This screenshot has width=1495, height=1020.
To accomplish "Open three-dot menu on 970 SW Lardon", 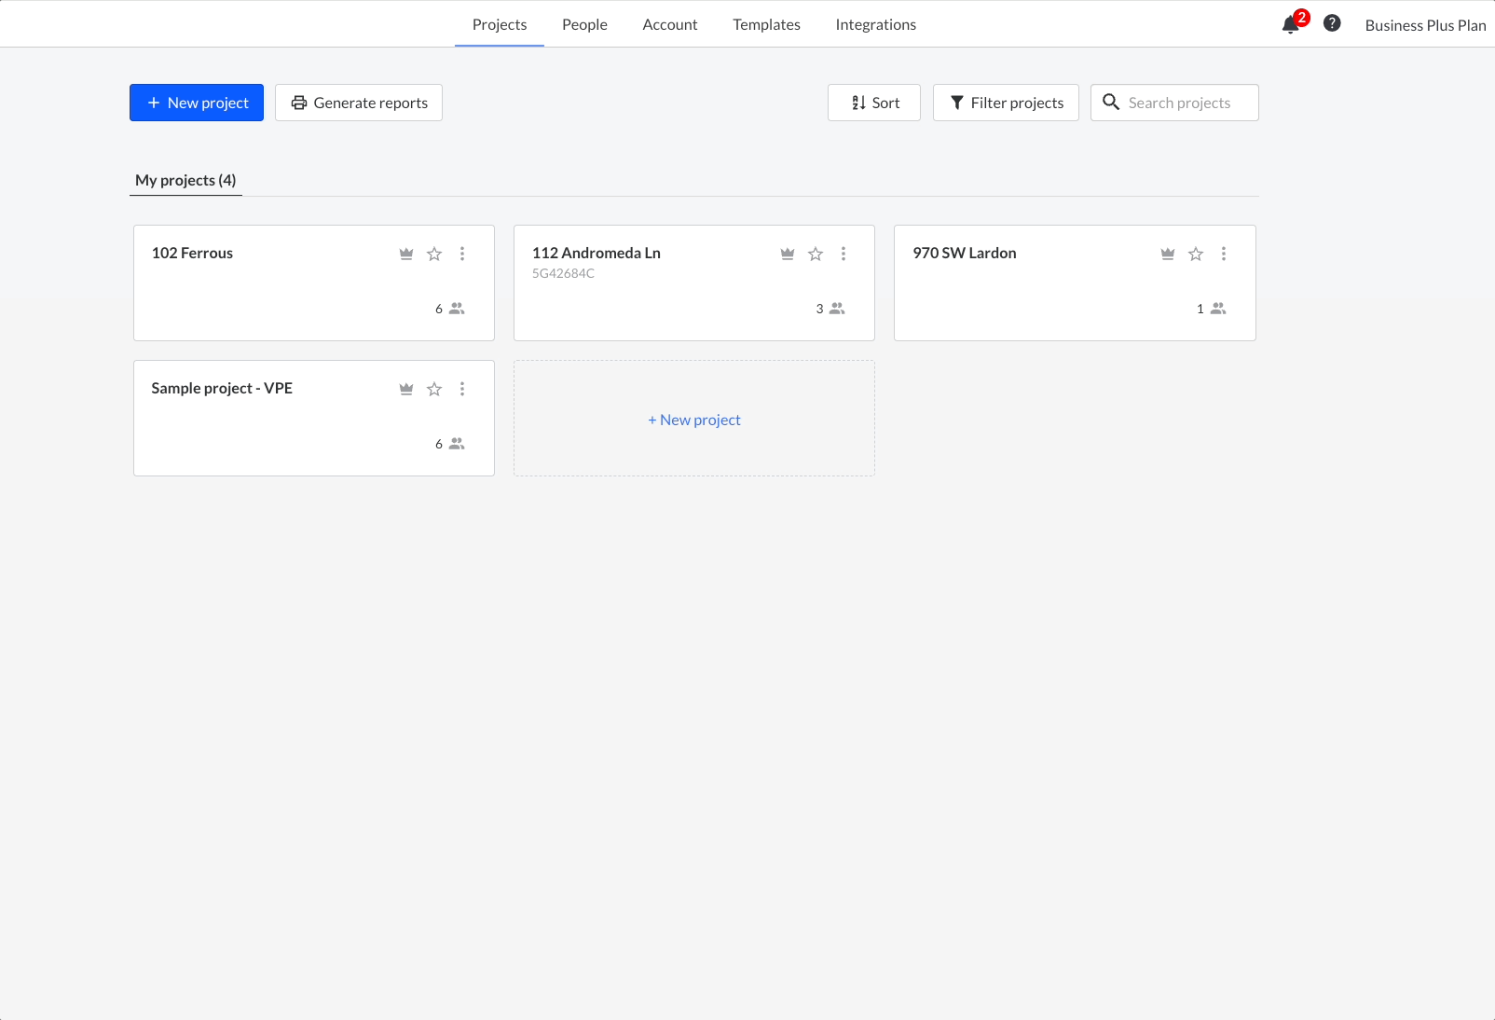I will click(1224, 254).
